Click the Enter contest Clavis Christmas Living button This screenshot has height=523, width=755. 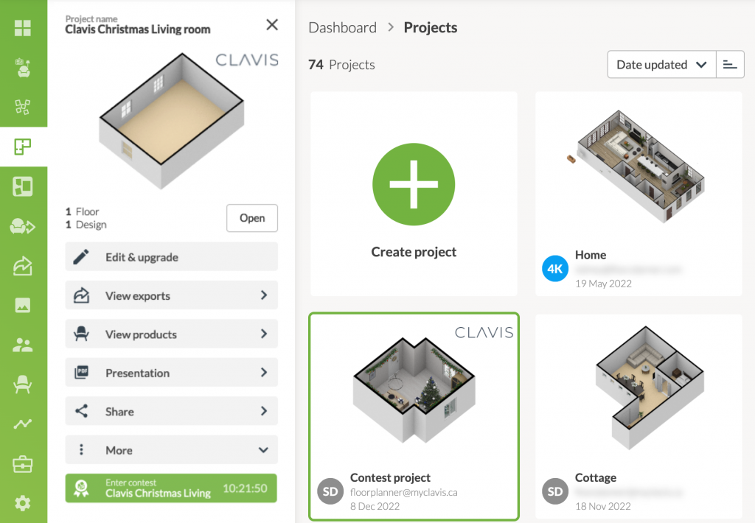point(171,488)
